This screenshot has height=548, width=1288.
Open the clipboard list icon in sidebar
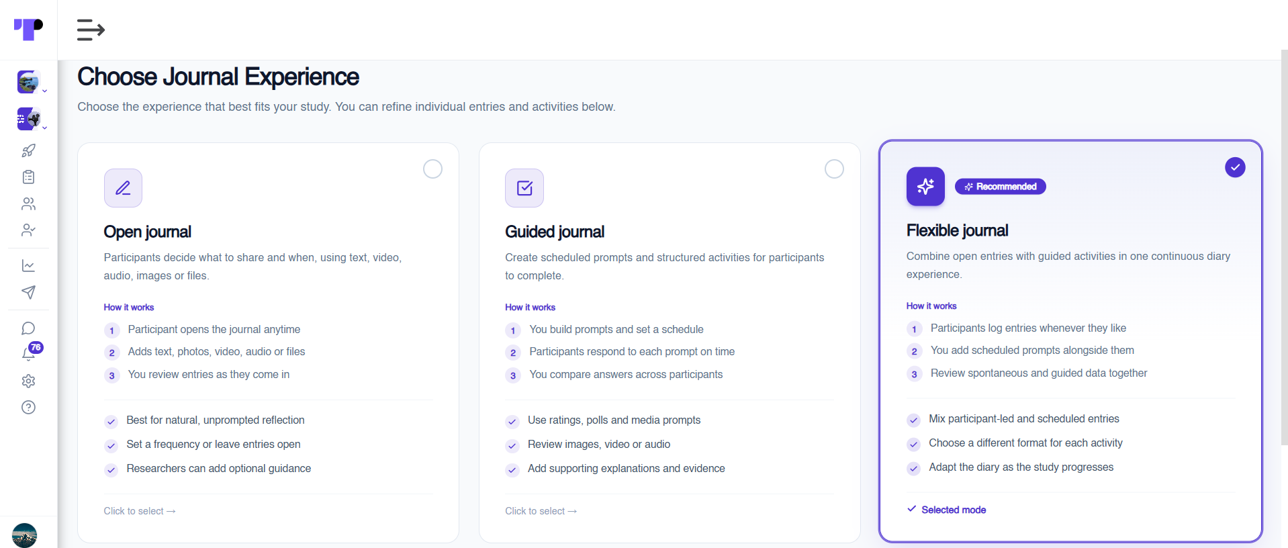pos(28,177)
